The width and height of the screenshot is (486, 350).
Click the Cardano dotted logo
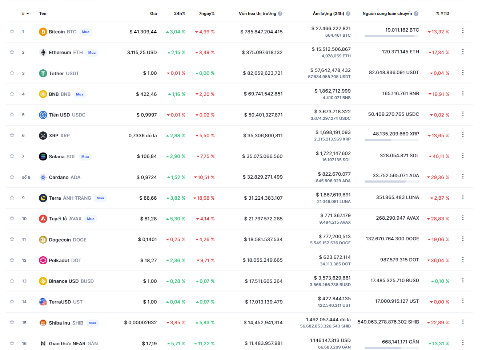click(43, 177)
